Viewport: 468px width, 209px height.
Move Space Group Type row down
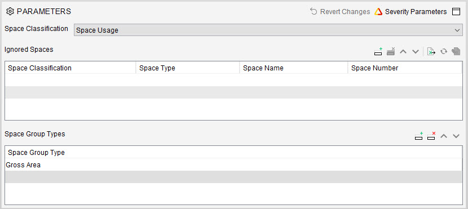[x=456, y=136]
